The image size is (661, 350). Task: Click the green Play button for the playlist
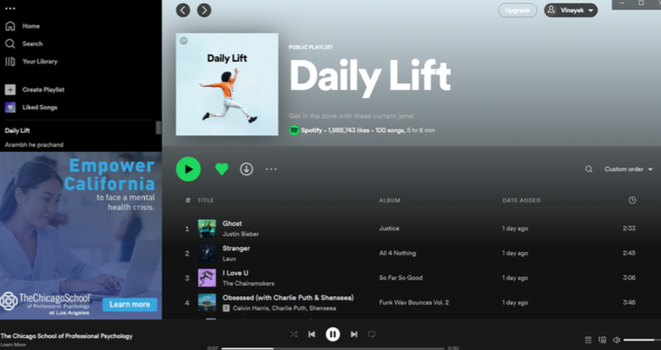coord(188,169)
